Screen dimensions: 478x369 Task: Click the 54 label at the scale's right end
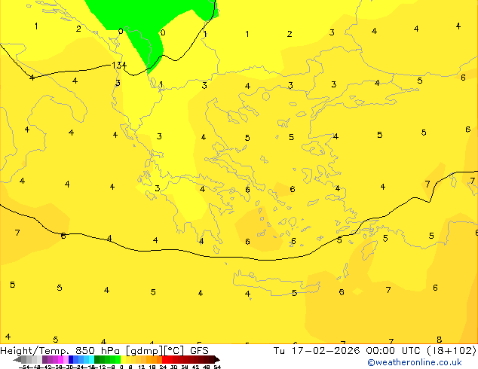pyautogui.click(x=217, y=367)
